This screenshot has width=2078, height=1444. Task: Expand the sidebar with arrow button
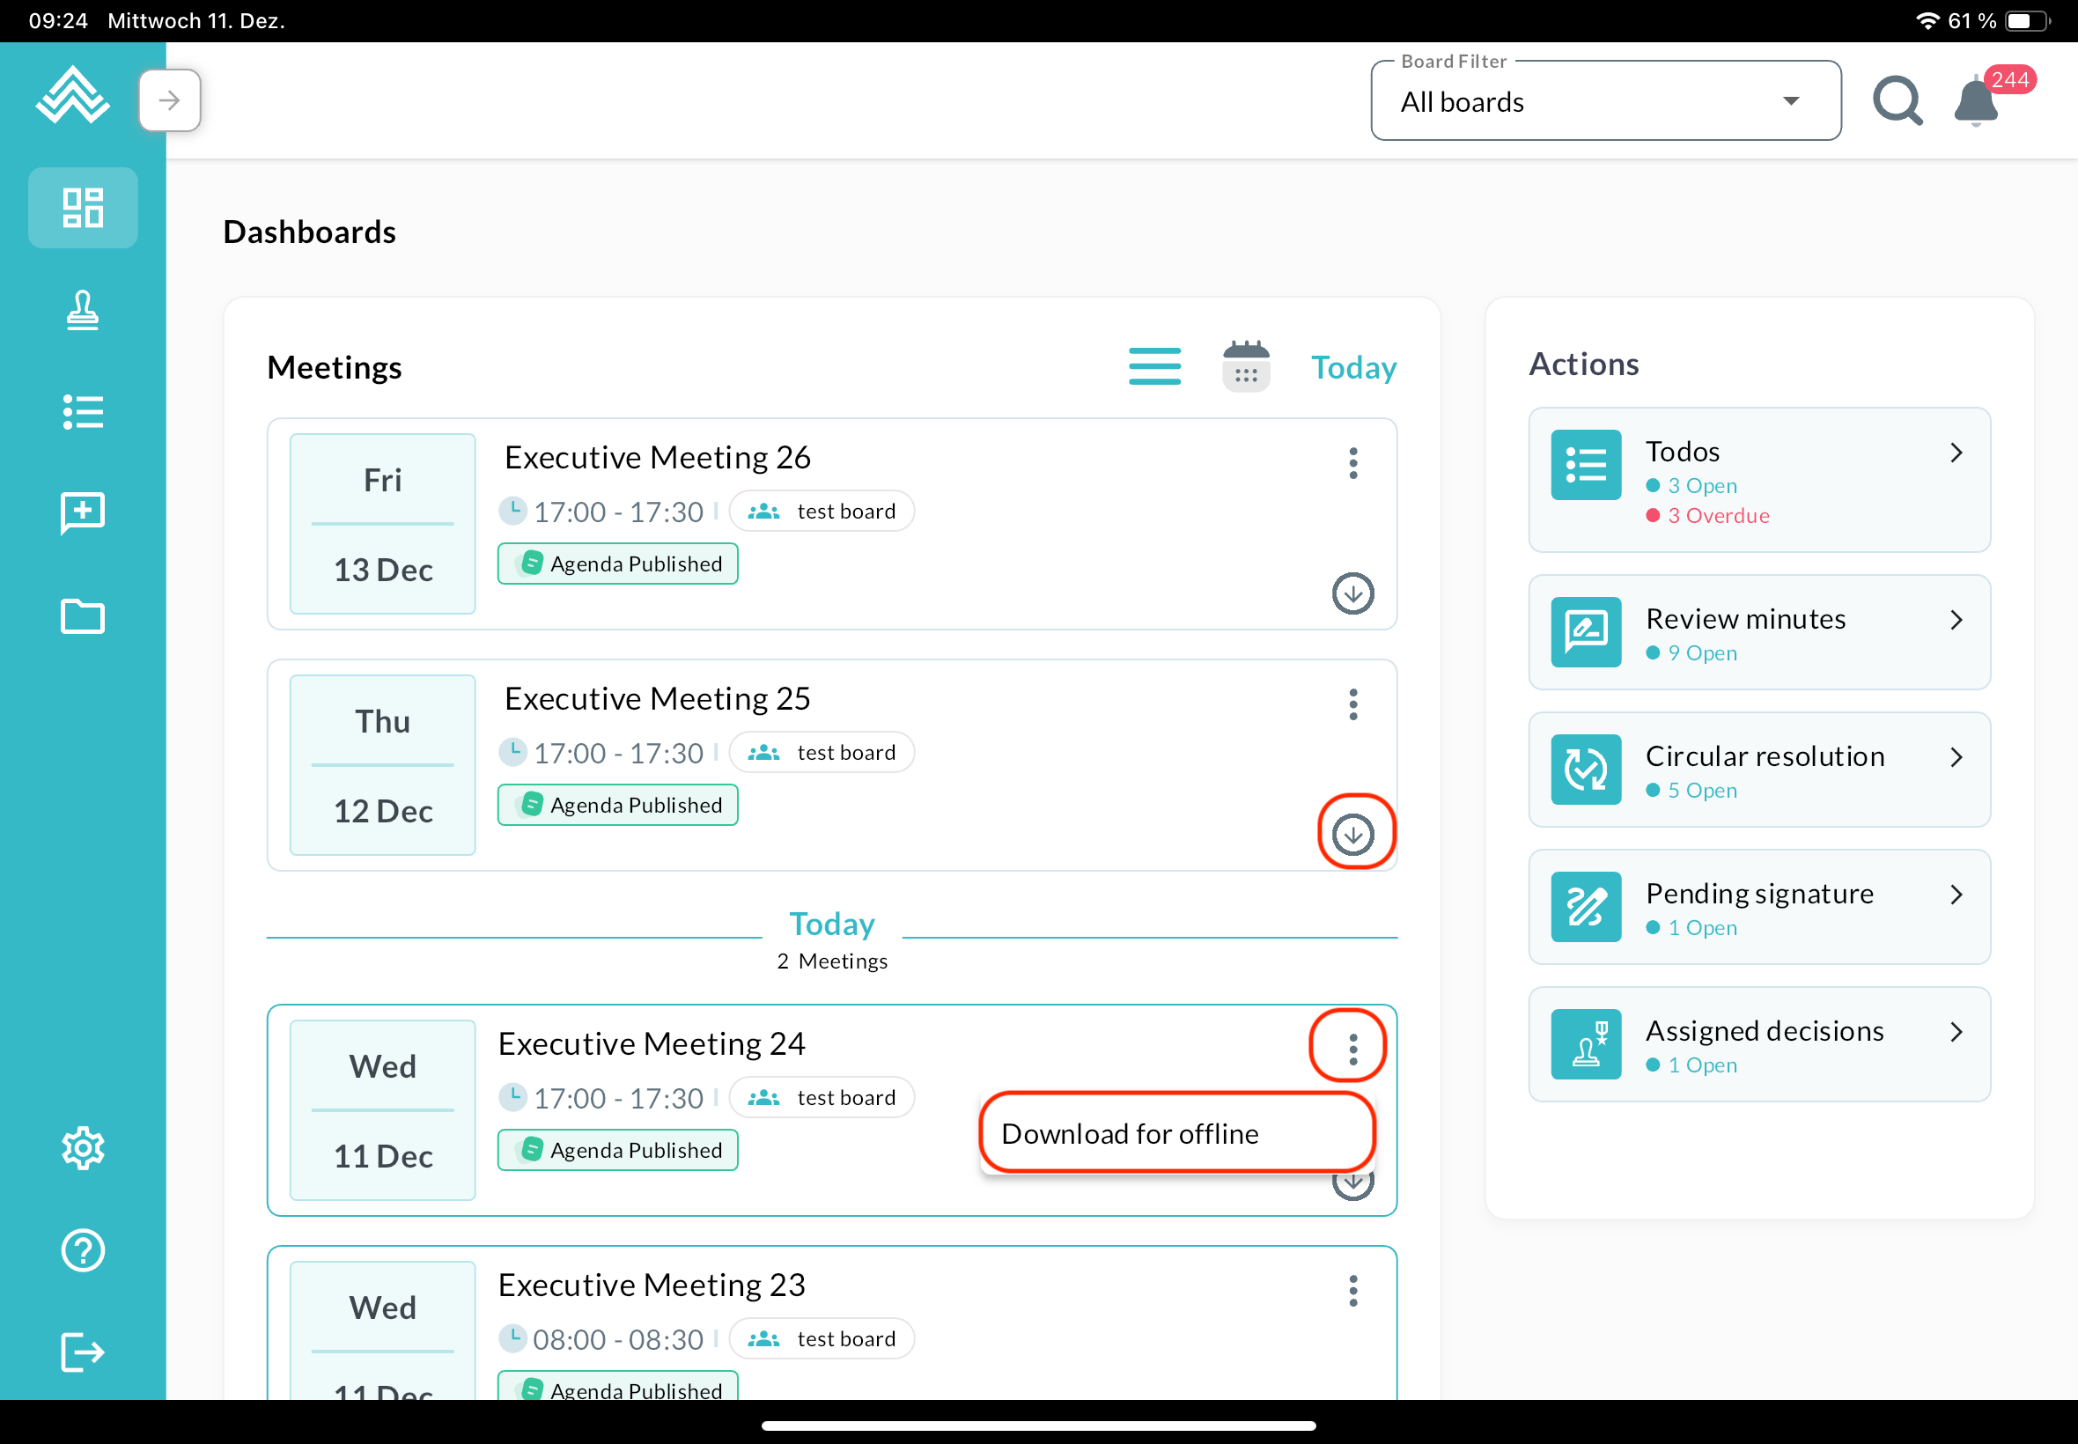(x=169, y=100)
